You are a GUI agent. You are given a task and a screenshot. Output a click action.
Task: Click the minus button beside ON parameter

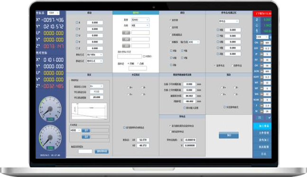(x=261, y=42)
